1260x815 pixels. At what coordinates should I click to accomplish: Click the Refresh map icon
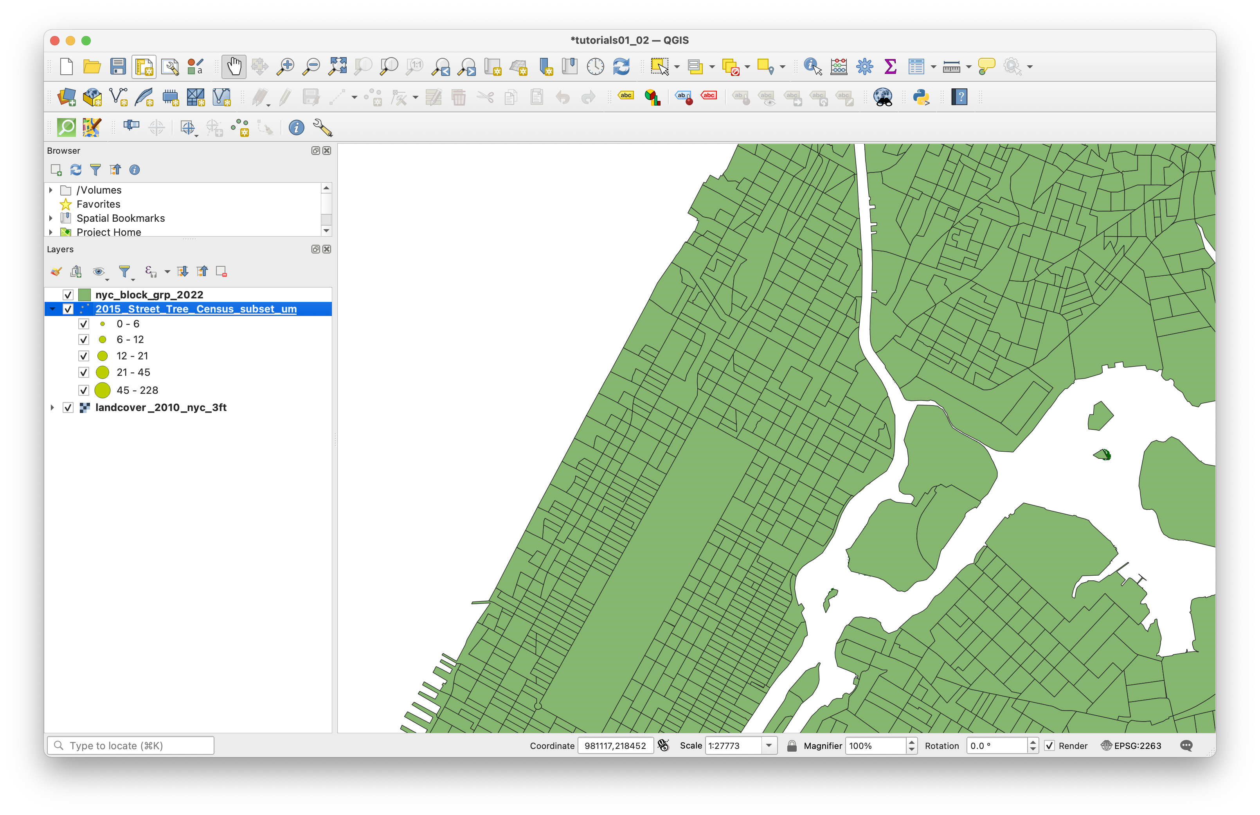(x=621, y=67)
